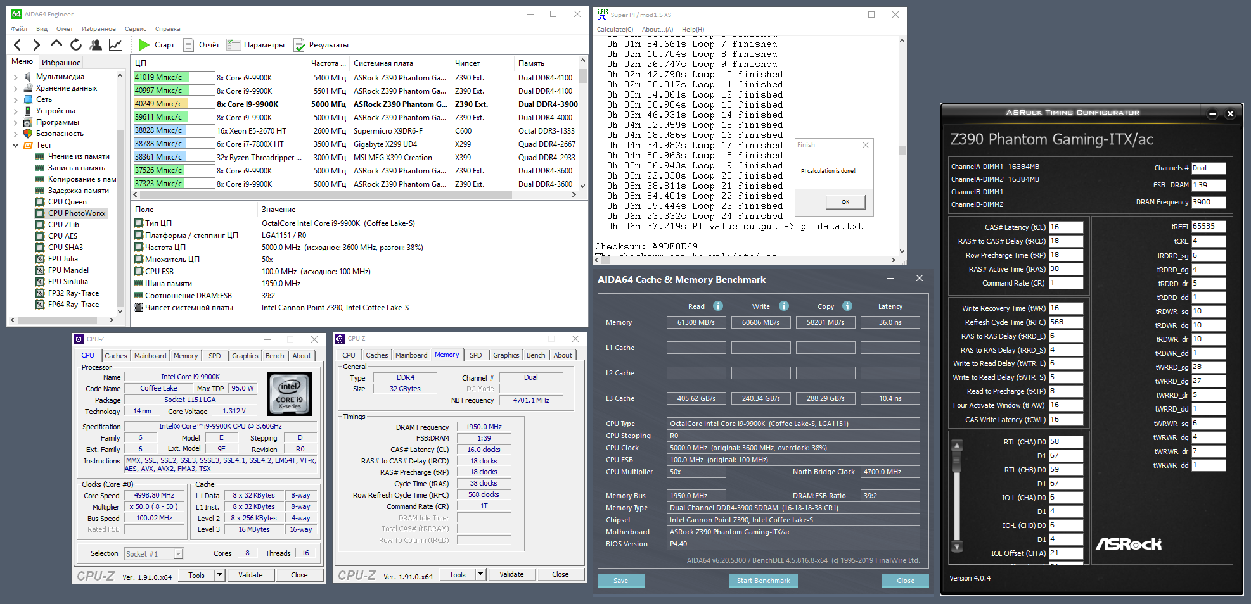Viewport: 1251px width, 604px height.
Task: Start the benchmark with Старт
Action: pyautogui.click(x=157, y=45)
